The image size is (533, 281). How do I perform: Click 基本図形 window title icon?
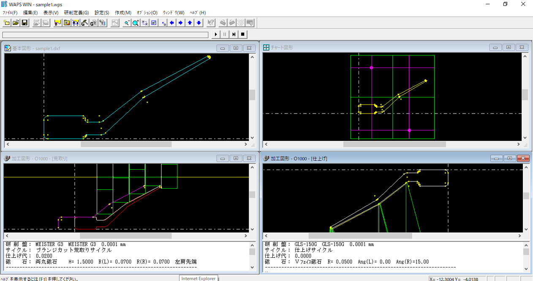pos(8,48)
